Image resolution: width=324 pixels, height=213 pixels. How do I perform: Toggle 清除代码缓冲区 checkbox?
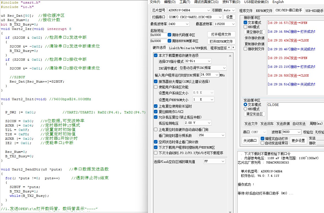coord(170,35)
